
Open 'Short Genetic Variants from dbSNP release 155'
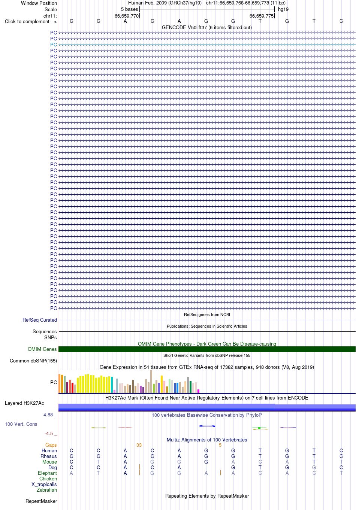click(207, 355)
